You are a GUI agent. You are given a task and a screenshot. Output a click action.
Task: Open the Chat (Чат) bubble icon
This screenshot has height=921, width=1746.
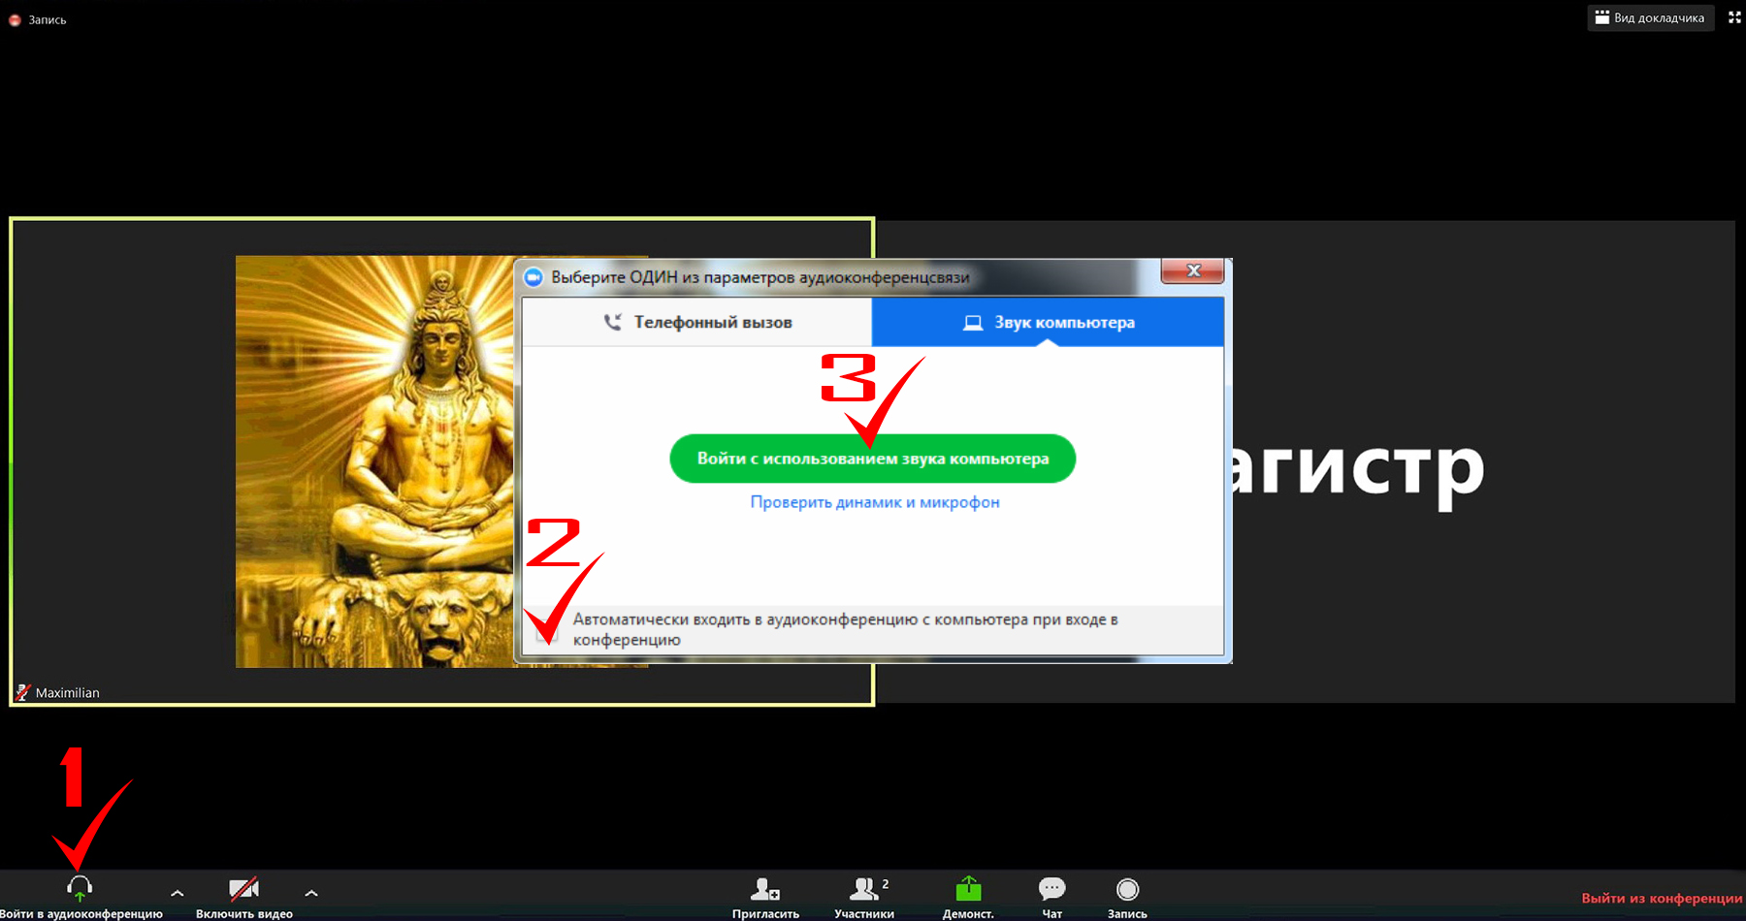[1051, 888]
